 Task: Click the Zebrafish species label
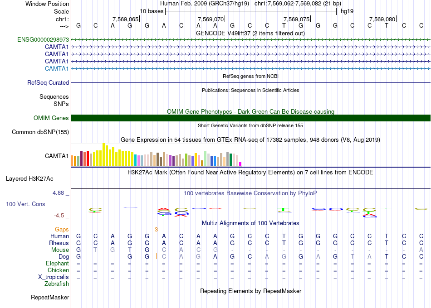pyautogui.click(x=57, y=284)
